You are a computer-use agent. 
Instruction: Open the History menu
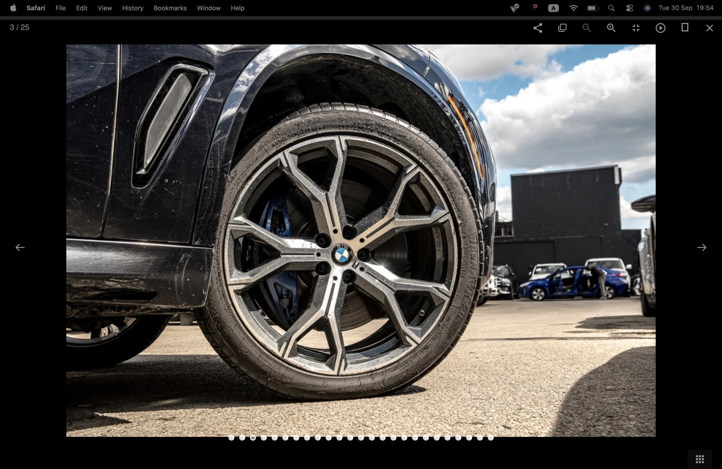pos(133,8)
